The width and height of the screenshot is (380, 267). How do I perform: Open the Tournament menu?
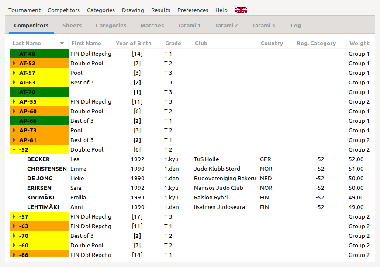click(x=24, y=10)
